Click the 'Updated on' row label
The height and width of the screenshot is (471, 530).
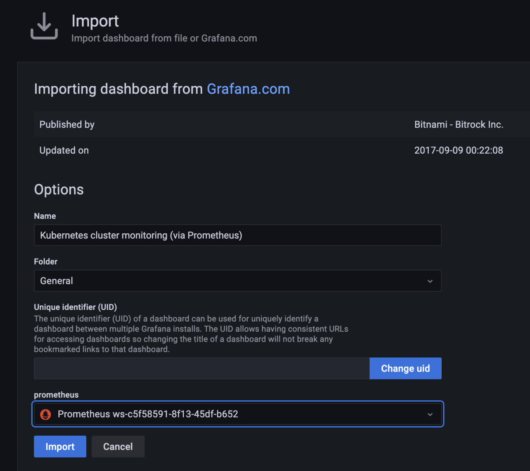(64, 150)
